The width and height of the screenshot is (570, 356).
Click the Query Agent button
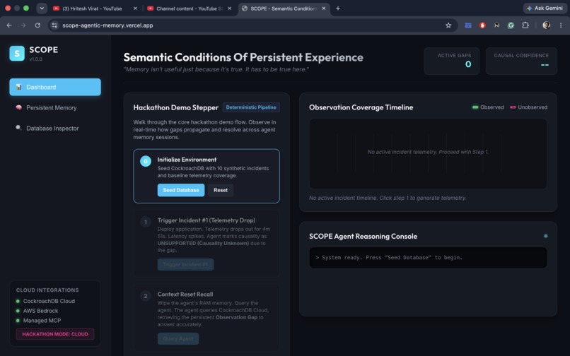[x=178, y=338]
